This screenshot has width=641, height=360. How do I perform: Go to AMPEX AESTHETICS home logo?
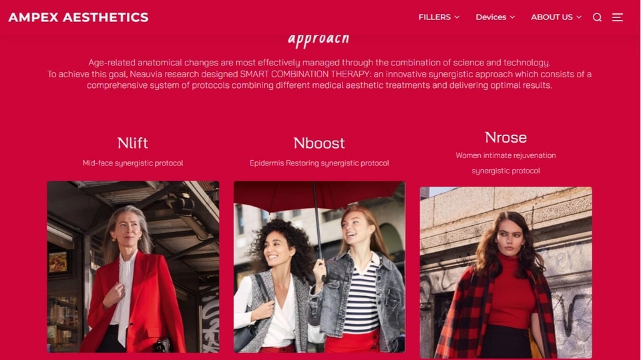79,17
